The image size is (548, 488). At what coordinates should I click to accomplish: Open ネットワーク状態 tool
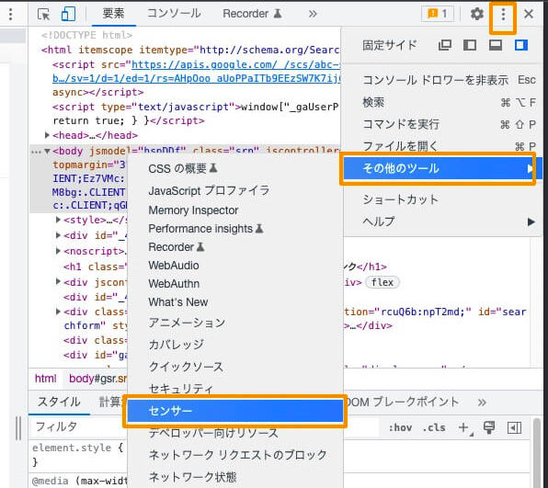point(234,477)
